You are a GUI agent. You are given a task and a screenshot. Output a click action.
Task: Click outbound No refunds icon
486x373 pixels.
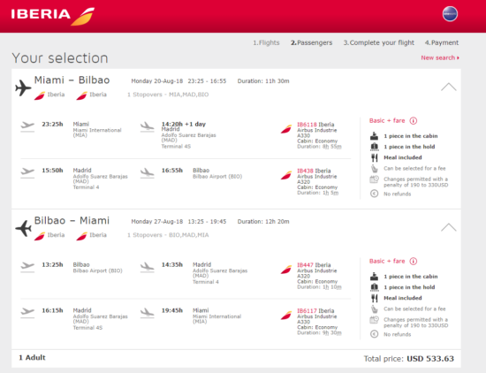pyautogui.click(x=375, y=194)
